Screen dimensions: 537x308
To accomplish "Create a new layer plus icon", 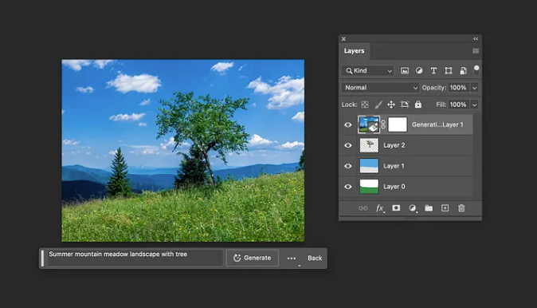I will (x=445, y=207).
